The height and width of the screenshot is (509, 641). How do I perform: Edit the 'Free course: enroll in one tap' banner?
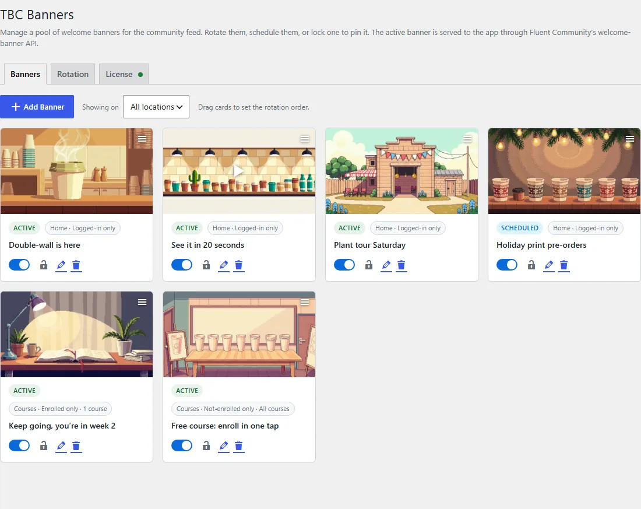coord(224,445)
